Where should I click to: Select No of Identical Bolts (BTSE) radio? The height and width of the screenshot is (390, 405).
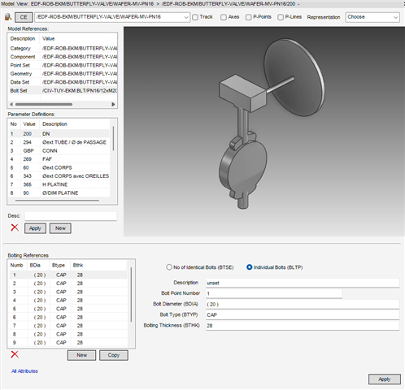[x=169, y=267]
